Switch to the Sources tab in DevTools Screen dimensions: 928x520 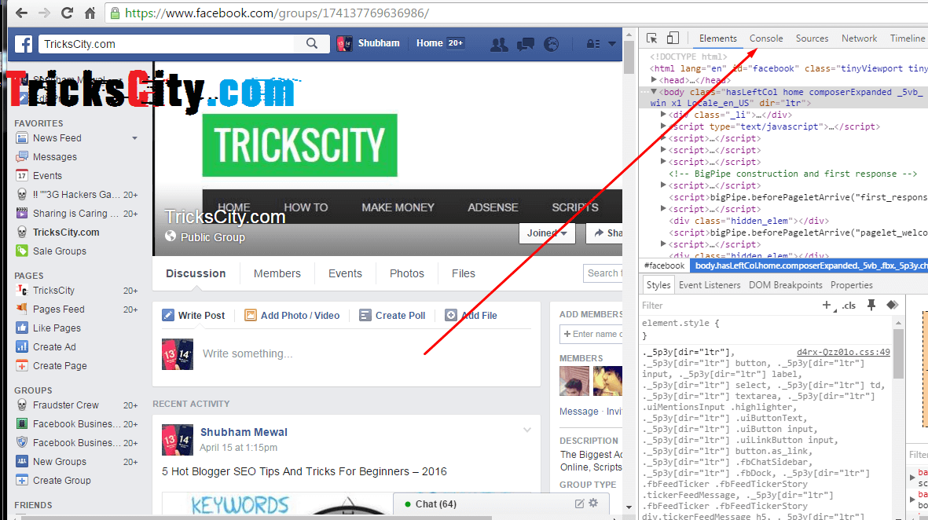pos(812,38)
